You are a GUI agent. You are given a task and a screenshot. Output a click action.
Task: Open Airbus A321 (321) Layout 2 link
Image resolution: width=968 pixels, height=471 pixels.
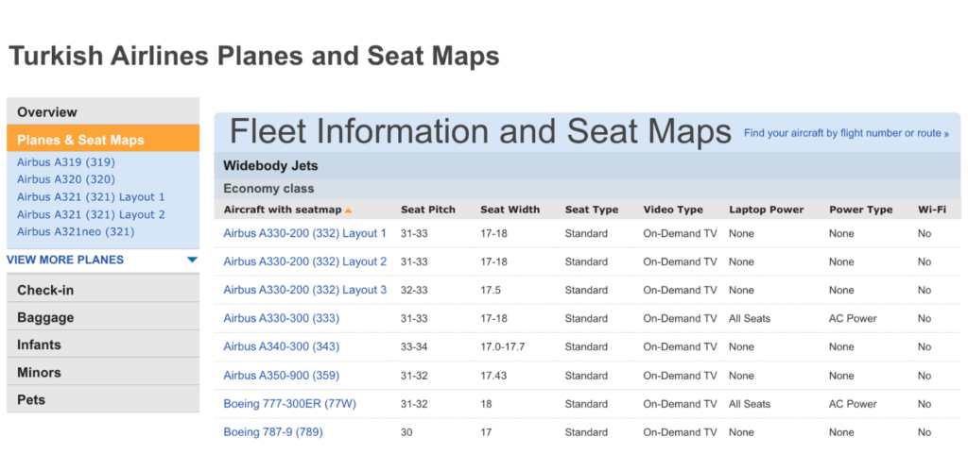91,214
